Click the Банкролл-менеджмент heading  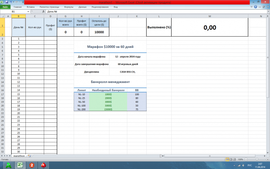[x=110, y=82]
